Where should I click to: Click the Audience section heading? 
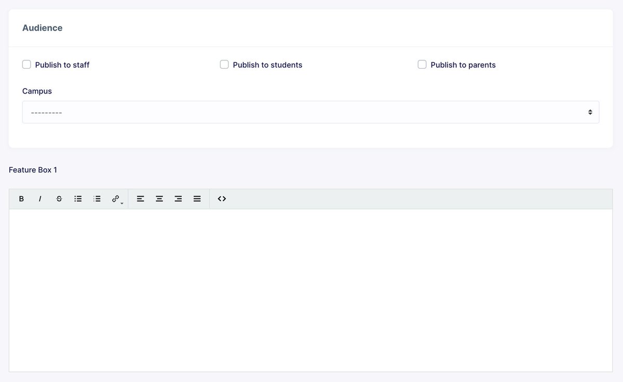coord(42,28)
